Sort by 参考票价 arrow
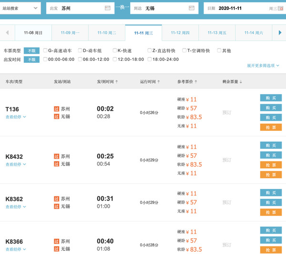The height and width of the screenshot is (254, 286). 196,82
